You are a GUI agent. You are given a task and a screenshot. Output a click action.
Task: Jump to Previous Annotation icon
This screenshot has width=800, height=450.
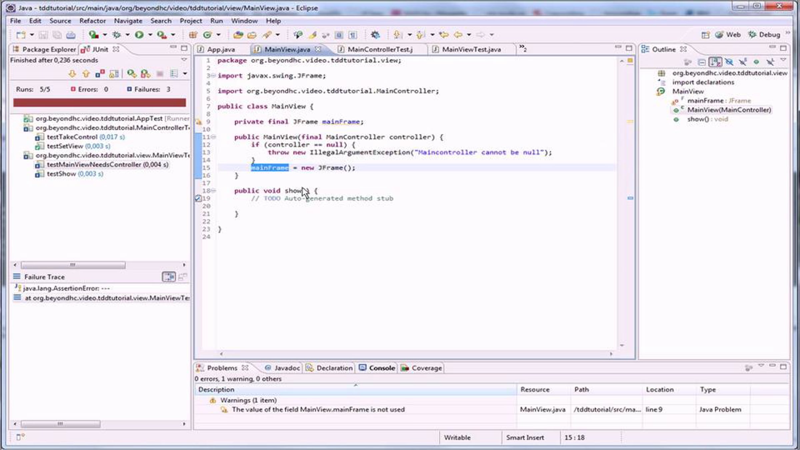coord(420,35)
